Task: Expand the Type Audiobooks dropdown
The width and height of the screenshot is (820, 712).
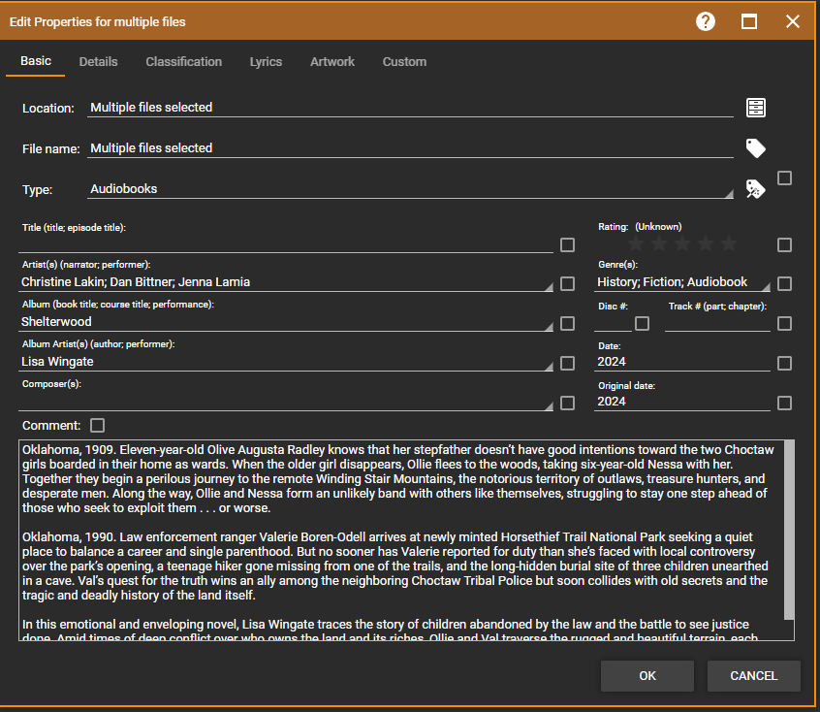Action: [728, 193]
